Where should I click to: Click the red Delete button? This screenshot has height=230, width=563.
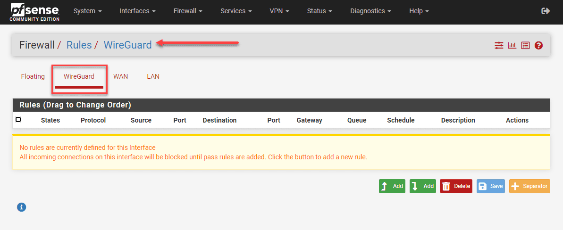click(456, 186)
